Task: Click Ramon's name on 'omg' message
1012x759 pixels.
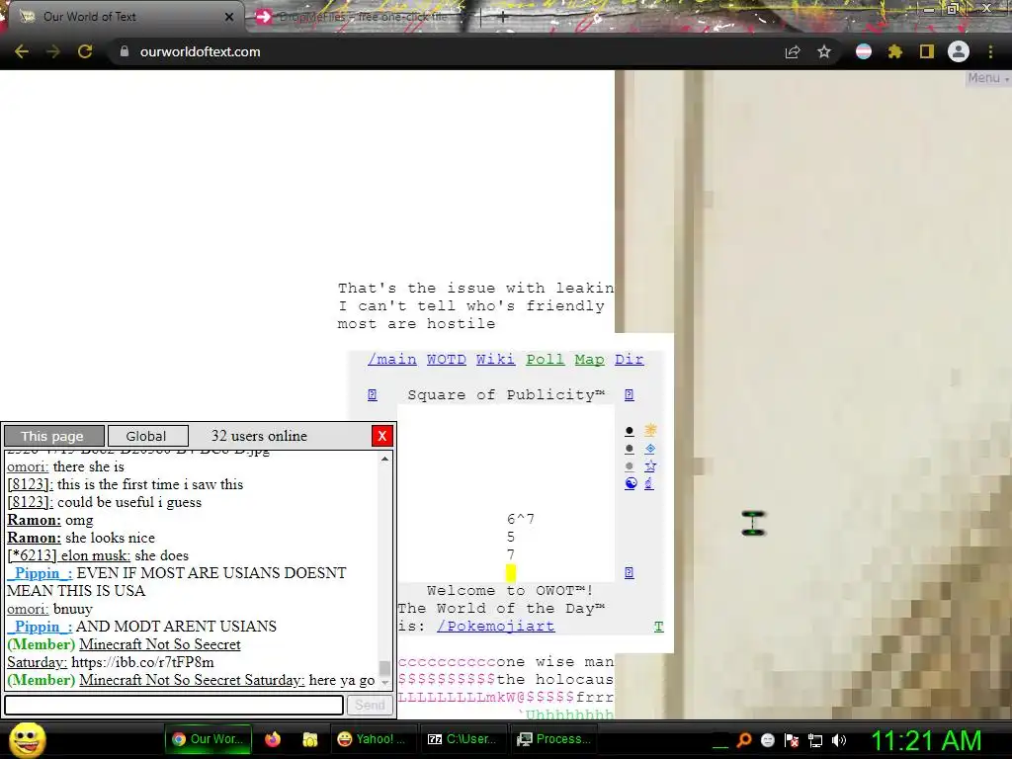Action: 35,520
